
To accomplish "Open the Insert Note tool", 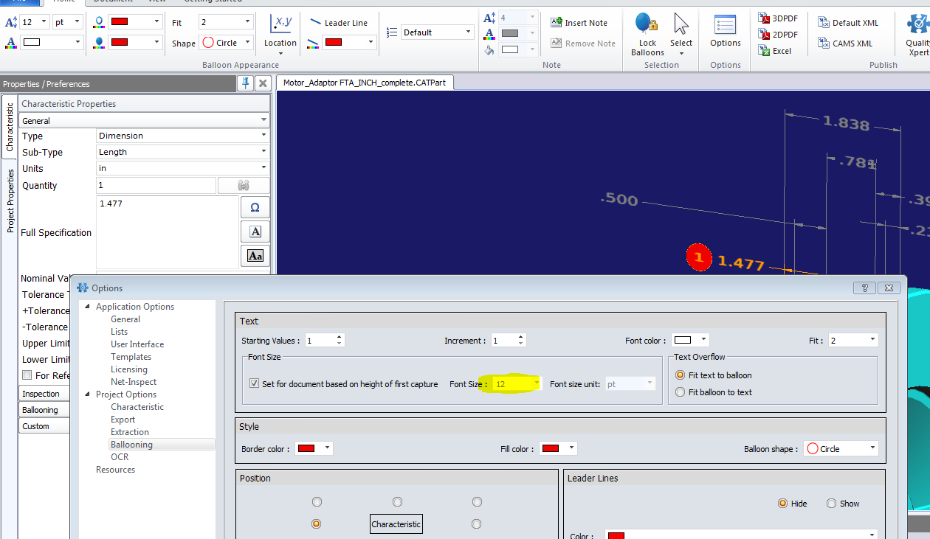I will pyautogui.click(x=580, y=22).
